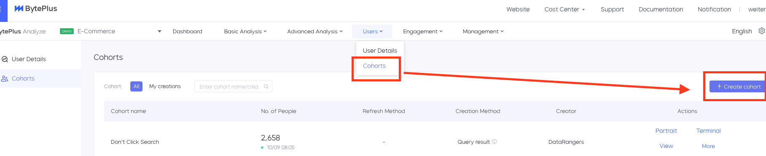Click the Cohorts sidebar people icon
The image size is (766, 156).
(5, 79)
